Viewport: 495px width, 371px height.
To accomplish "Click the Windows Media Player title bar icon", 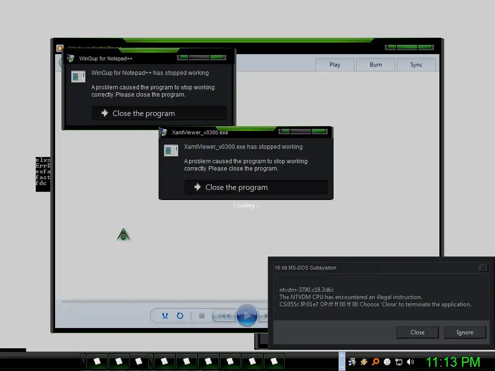I will (59, 48).
